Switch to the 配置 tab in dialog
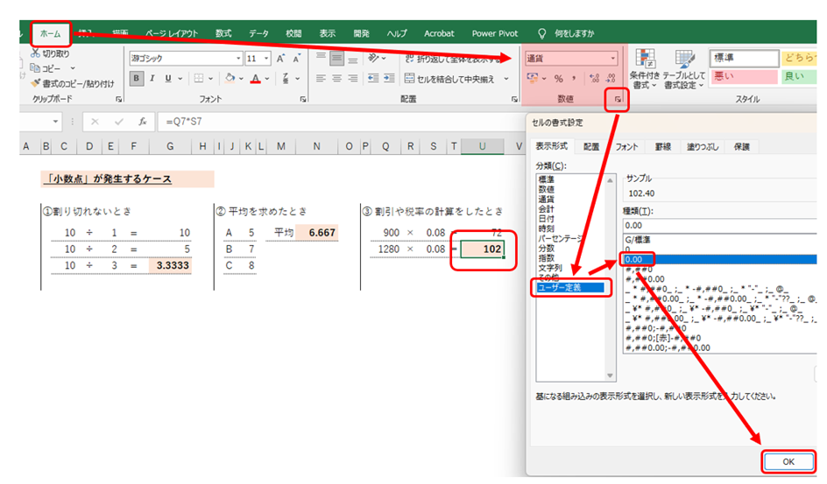The width and height of the screenshot is (827, 484). pos(592,147)
